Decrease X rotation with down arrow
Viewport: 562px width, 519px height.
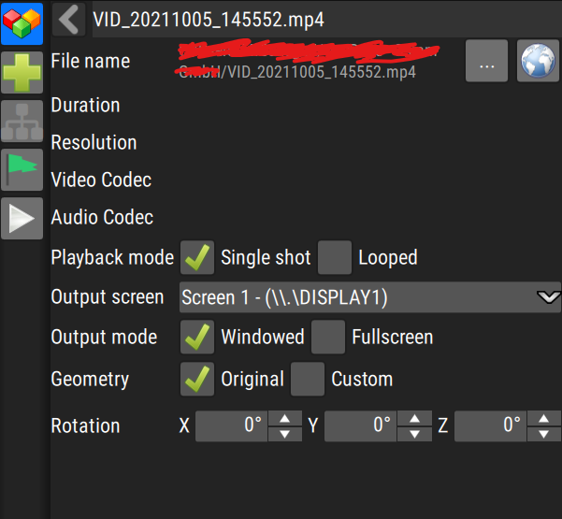click(285, 434)
